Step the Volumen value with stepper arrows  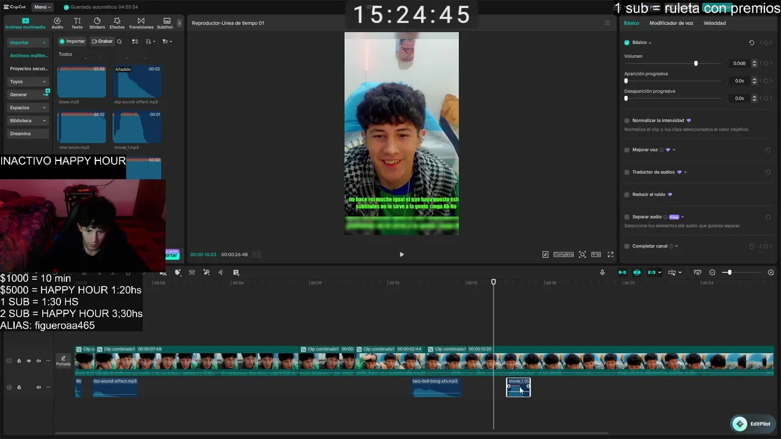pyautogui.click(x=754, y=63)
